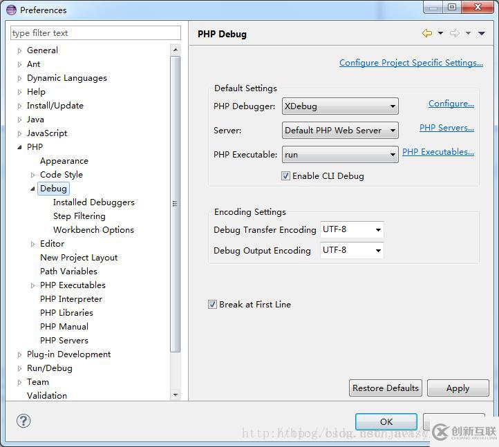Click the tree vertical scrollbar thumb
The height and width of the screenshot is (447, 499).
pyautogui.click(x=176, y=204)
